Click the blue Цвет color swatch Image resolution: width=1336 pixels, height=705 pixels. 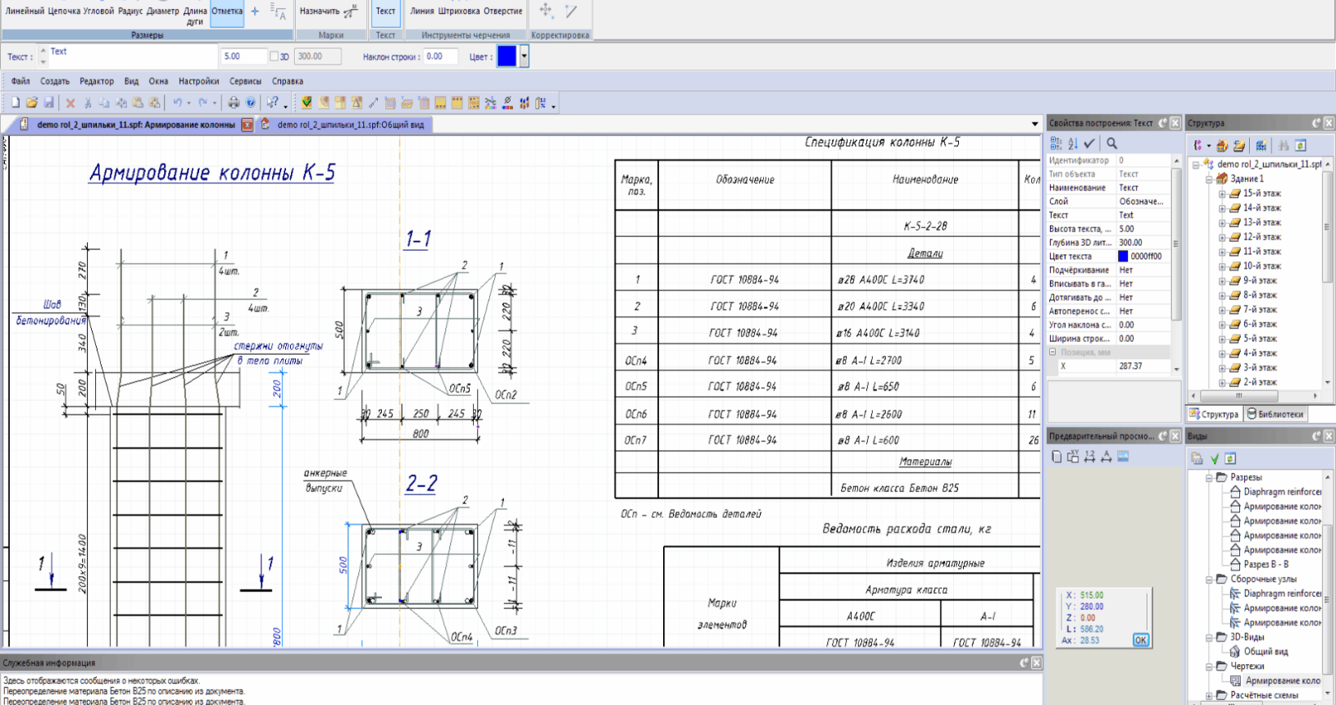coord(507,57)
